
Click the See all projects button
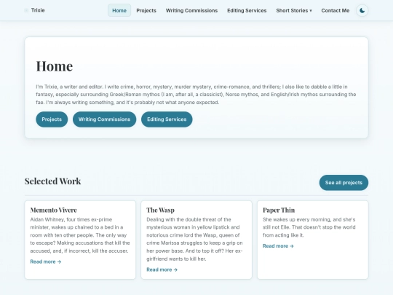click(x=344, y=183)
